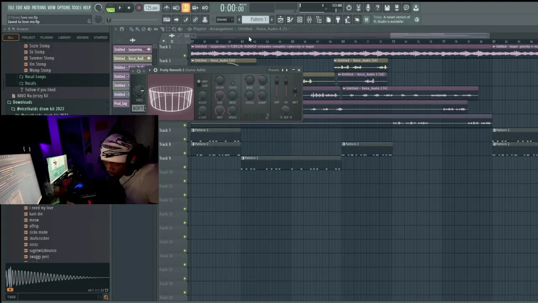Click the stamp icon in top toolbar
Image resolution: width=538 pixels, height=303 pixels.
click(205, 19)
